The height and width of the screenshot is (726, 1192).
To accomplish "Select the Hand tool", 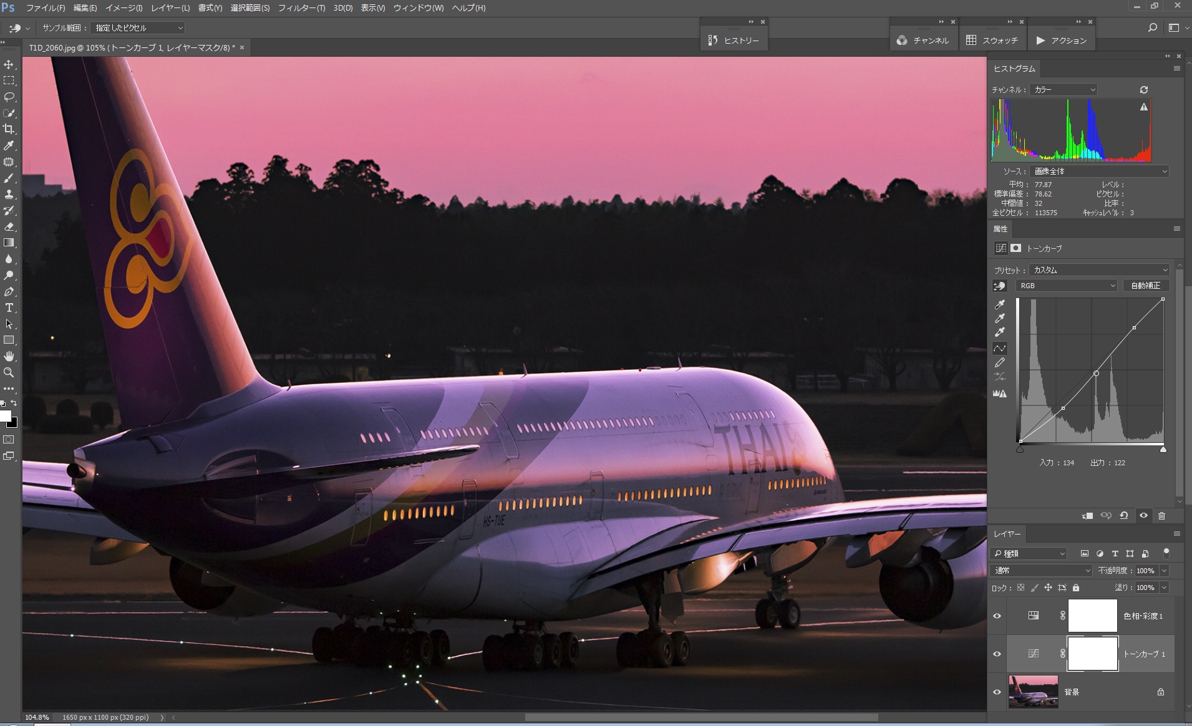I will point(9,356).
